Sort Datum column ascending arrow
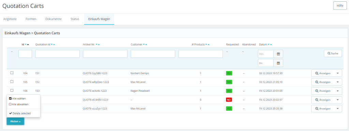The width and height of the screenshot is (349, 131). (271, 44)
